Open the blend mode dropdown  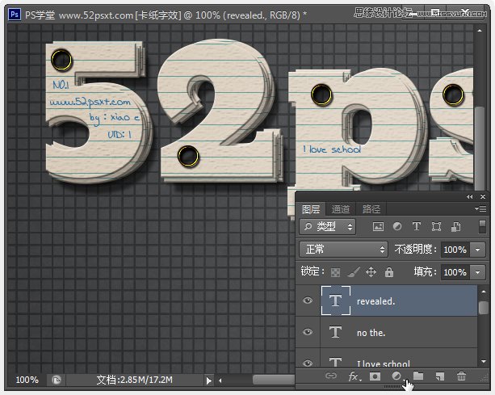(343, 250)
